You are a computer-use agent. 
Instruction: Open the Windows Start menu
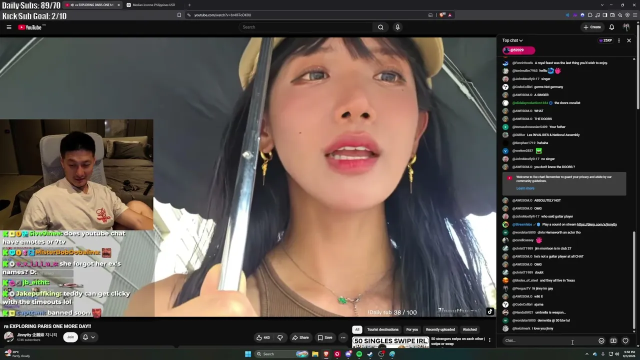(247, 354)
